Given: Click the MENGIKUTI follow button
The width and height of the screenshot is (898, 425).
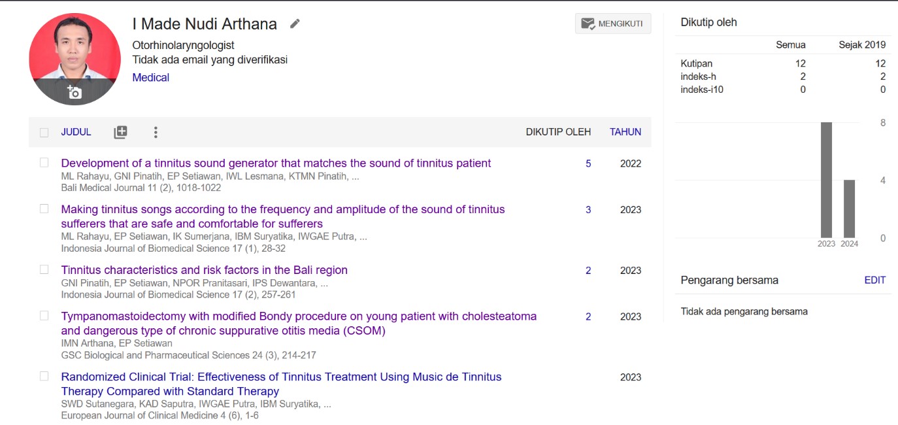Looking at the screenshot, I should click(x=612, y=24).
